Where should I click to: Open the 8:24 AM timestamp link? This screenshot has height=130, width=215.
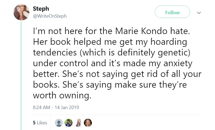(41, 107)
